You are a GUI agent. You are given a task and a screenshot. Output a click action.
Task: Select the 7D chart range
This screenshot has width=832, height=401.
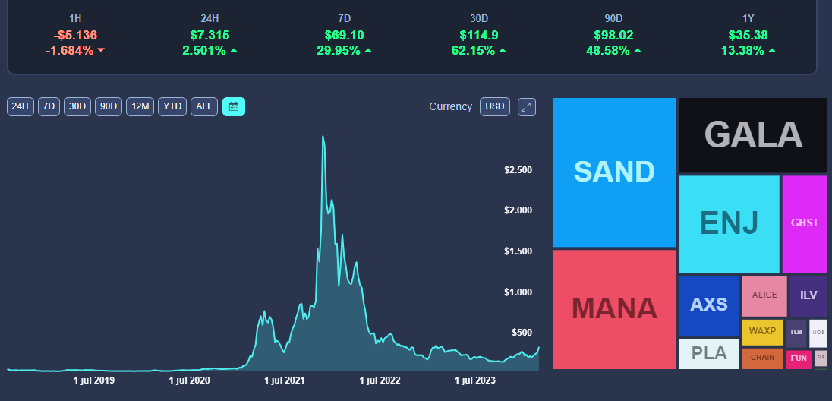(x=49, y=107)
